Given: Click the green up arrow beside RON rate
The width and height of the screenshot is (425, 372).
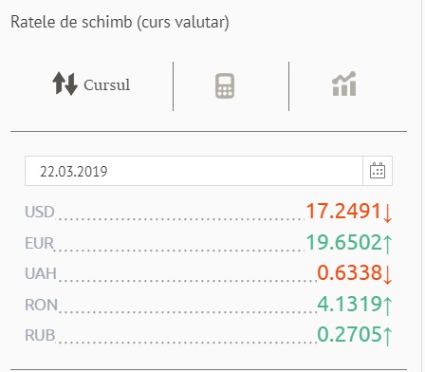Looking at the screenshot, I should 388,306.
